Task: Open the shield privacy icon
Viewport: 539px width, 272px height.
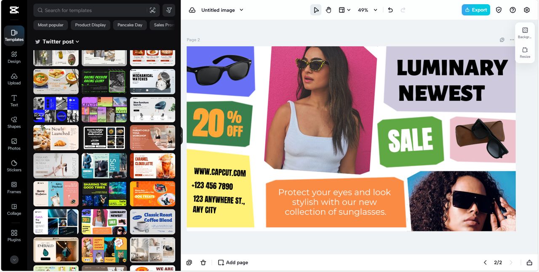Action: tap(499, 10)
